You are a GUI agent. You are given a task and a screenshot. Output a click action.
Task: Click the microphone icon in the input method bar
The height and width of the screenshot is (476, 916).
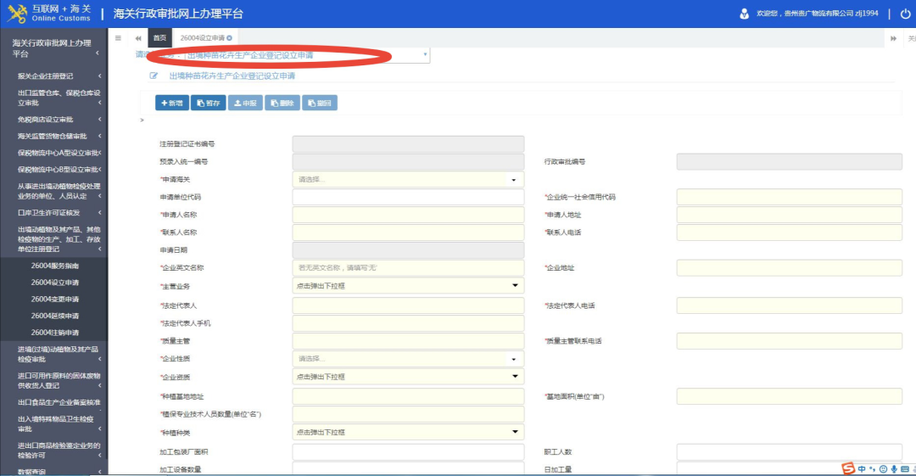[894, 468]
